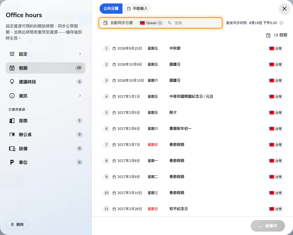Image resolution: width=293 pixels, height=235 pixels.
Task: Click the spinner icon in 檢查中
Action: pyautogui.click(x=260, y=226)
